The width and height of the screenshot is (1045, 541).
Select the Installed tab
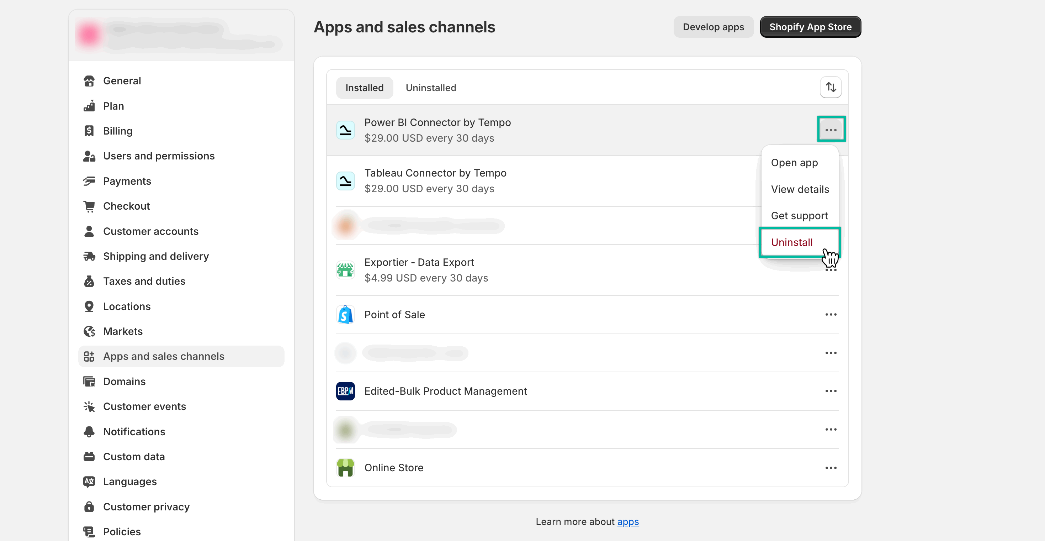[x=364, y=88]
